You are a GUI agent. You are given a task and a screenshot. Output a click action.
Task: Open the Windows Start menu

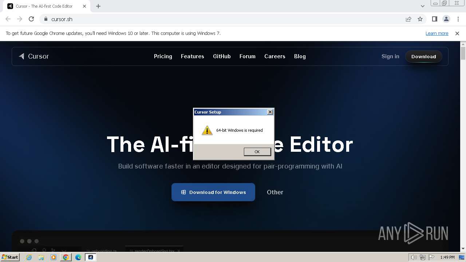[10, 257]
